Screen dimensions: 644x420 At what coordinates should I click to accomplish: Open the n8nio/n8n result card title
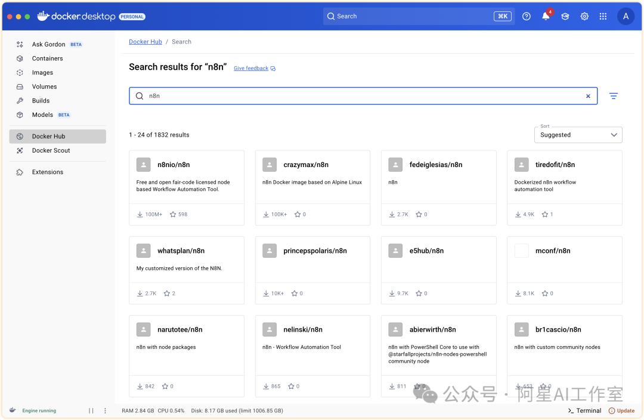174,165
